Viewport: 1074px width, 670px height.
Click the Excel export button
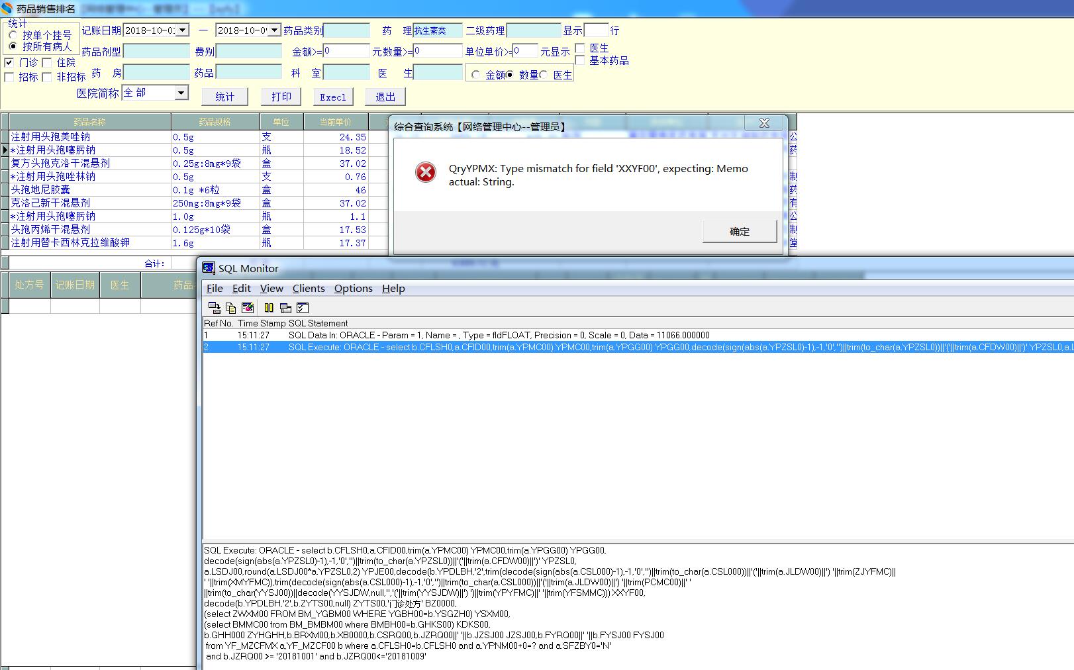point(333,97)
